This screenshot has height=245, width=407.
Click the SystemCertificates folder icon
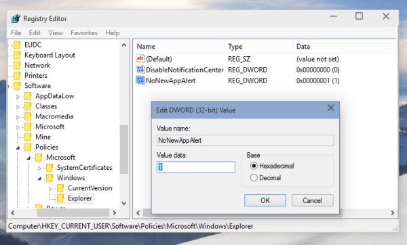coord(50,168)
